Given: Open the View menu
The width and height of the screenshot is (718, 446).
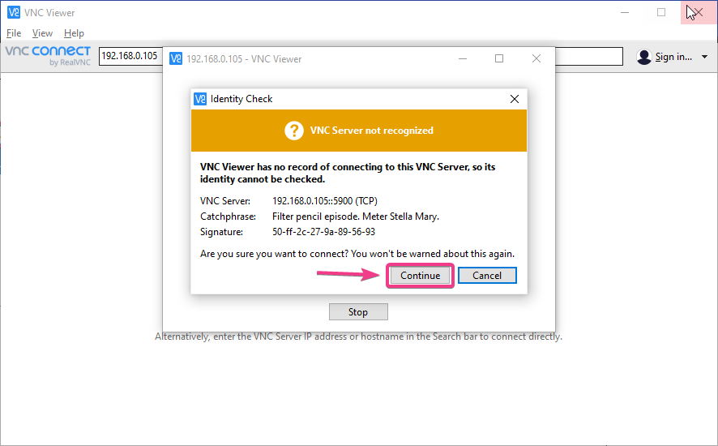Looking at the screenshot, I should click(42, 33).
